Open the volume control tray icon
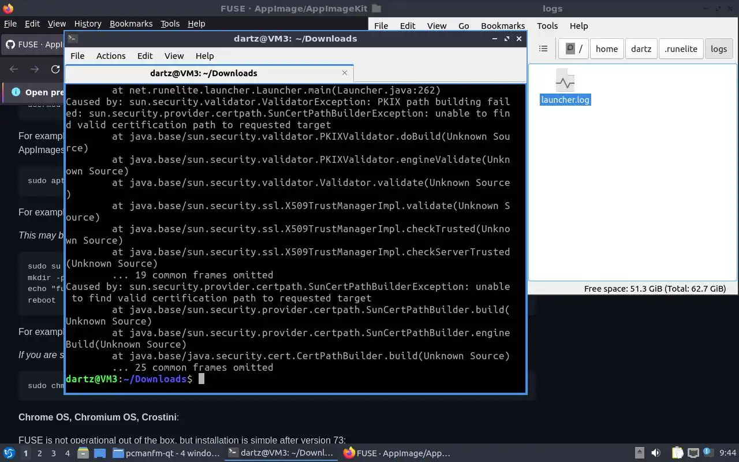This screenshot has width=739, height=462. click(656, 453)
